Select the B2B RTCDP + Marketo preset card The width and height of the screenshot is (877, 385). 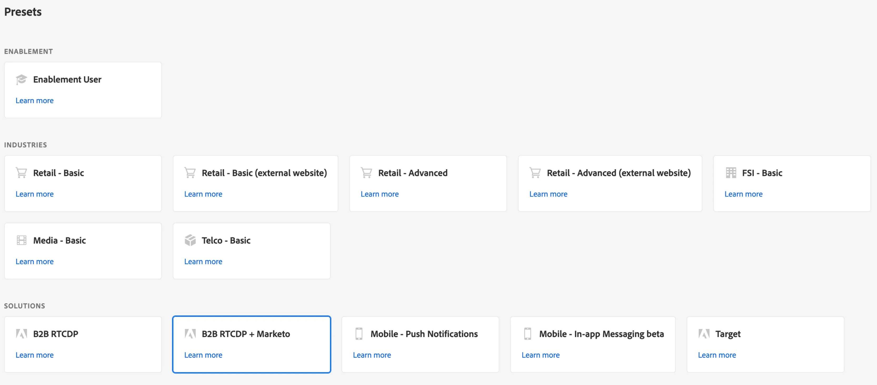pos(252,344)
